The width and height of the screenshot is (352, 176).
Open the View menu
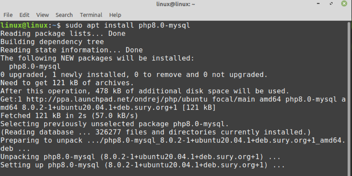42,15
